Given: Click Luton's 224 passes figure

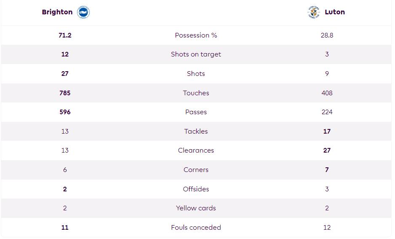Looking at the screenshot, I should (x=327, y=112).
